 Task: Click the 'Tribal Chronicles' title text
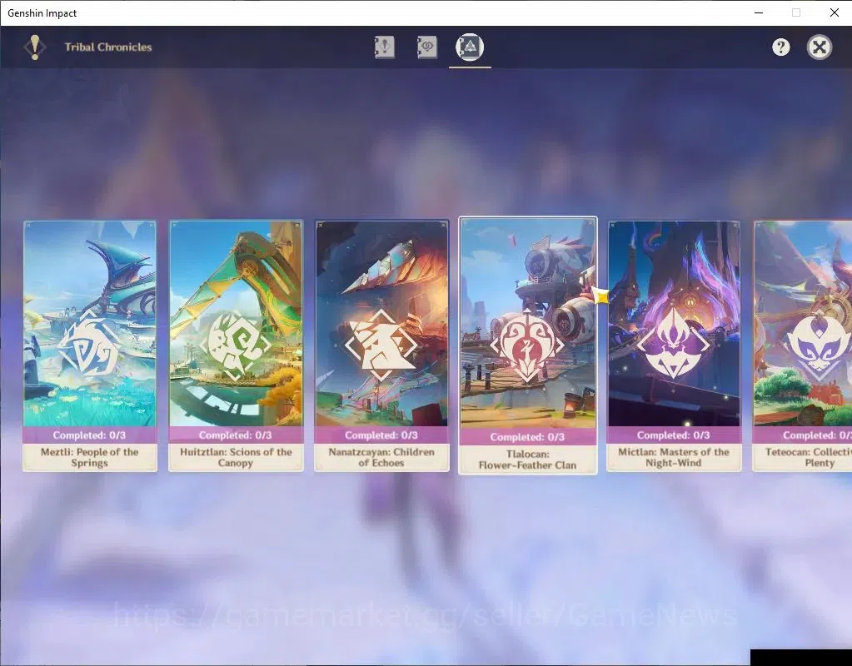click(x=108, y=47)
